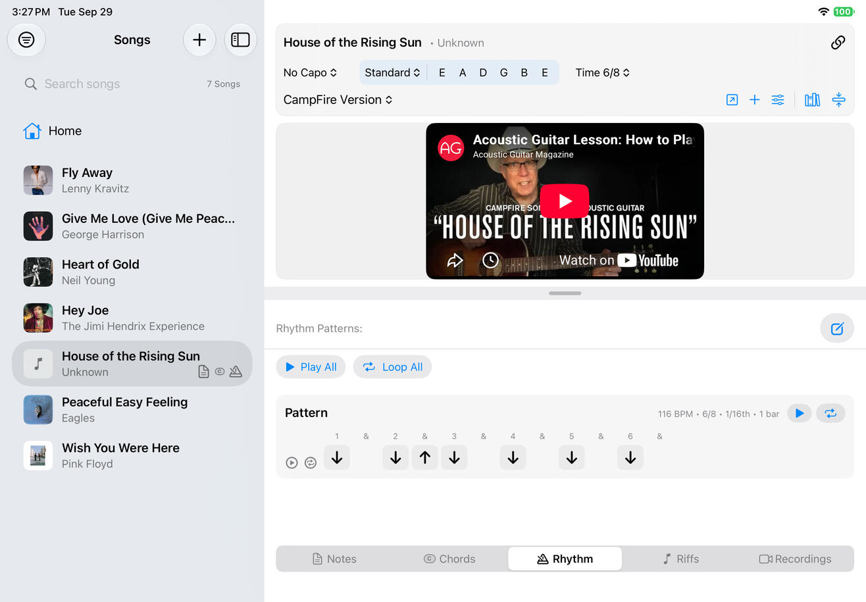Viewport: 866px width, 602px height.
Task: Open the version in external window icon
Action: pyautogui.click(x=732, y=100)
